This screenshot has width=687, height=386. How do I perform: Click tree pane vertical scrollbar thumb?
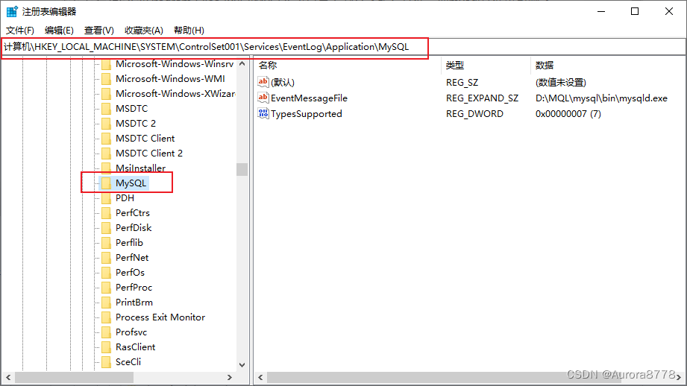coord(242,169)
